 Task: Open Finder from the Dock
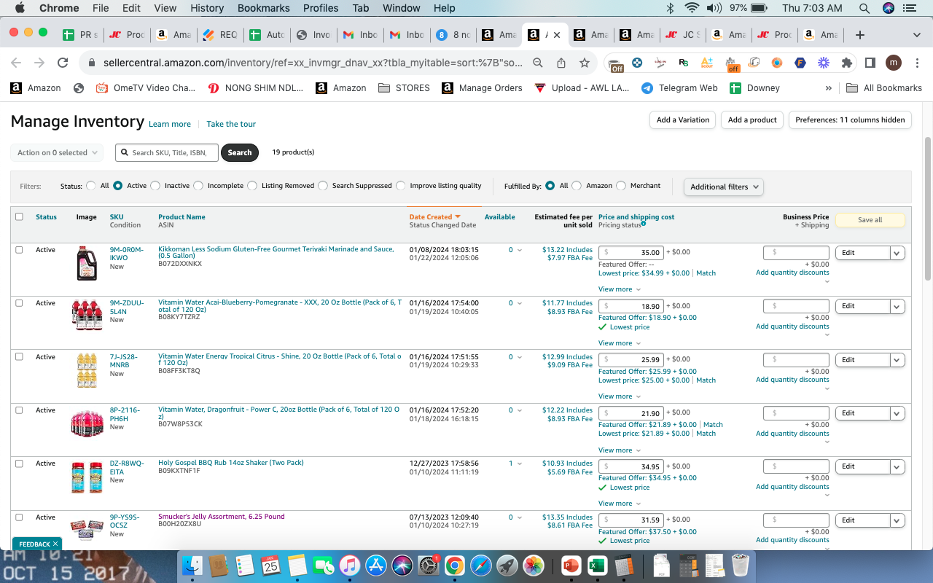pos(193,565)
